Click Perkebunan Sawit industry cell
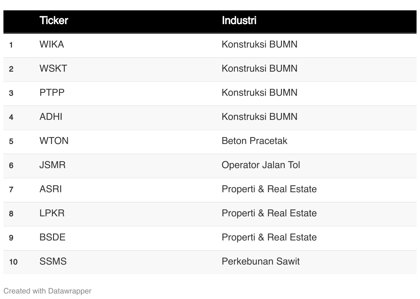Screen dimensions: 420x299 pyautogui.click(x=261, y=261)
